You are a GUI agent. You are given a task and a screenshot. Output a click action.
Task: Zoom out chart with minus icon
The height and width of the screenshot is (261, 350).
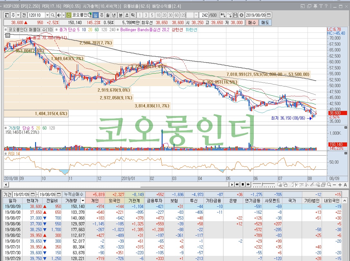click(334, 185)
